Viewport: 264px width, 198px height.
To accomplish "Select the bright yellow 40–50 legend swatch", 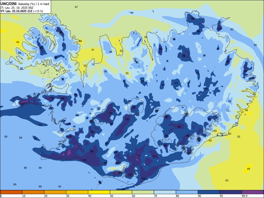I will [x=99, y=192].
